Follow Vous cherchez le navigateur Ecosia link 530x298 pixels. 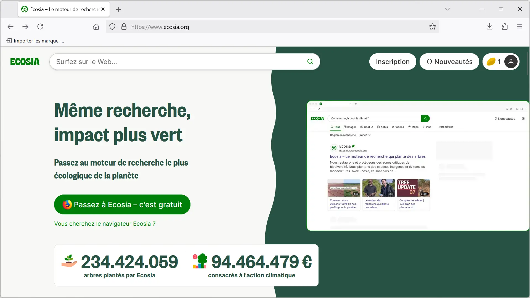(105, 224)
